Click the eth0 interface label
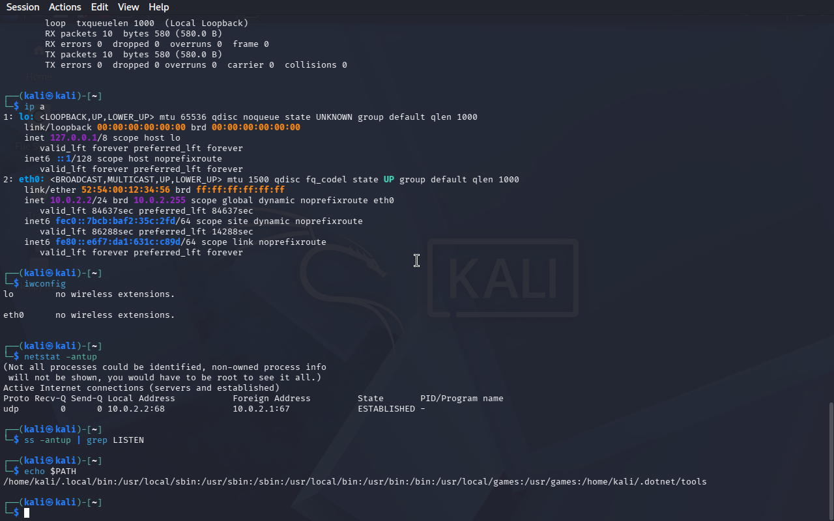The width and height of the screenshot is (834, 521). click(x=32, y=180)
